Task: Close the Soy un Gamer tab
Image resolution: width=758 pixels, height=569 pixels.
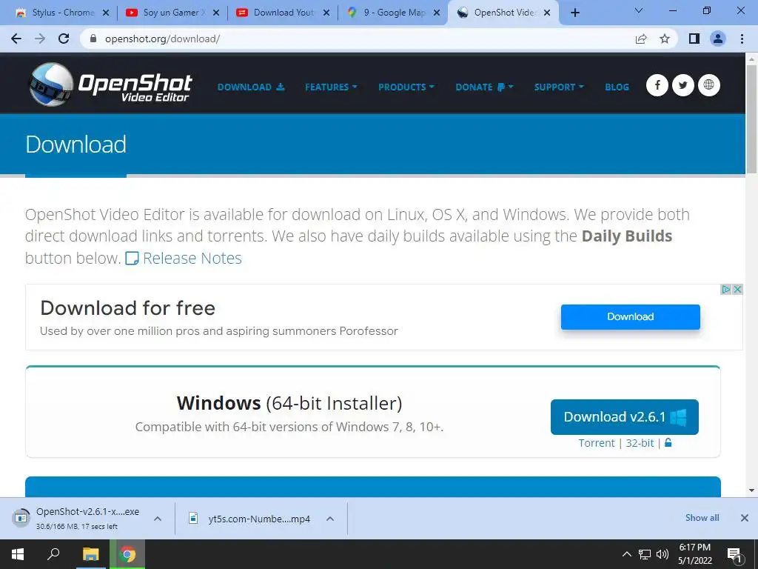Action: point(215,13)
